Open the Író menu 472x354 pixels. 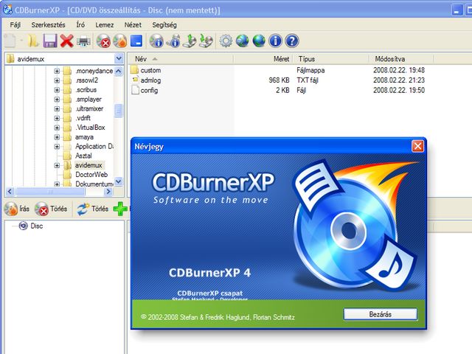pos(80,24)
